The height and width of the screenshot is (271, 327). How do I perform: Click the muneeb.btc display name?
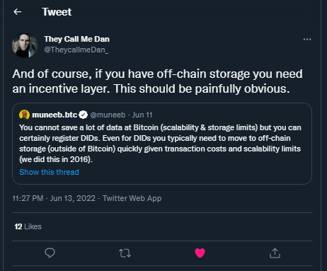click(54, 115)
